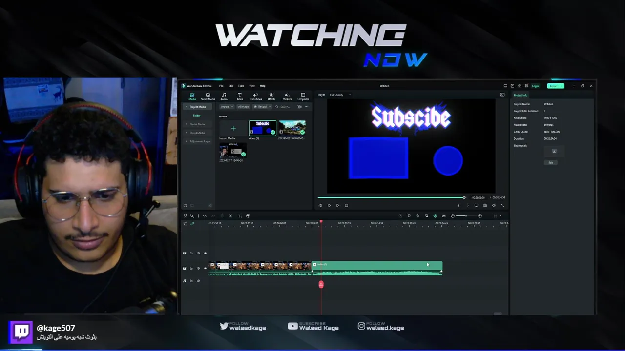This screenshot has width=625, height=351.
Task: Click the voiceover microphone icon
Action: (x=417, y=216)
